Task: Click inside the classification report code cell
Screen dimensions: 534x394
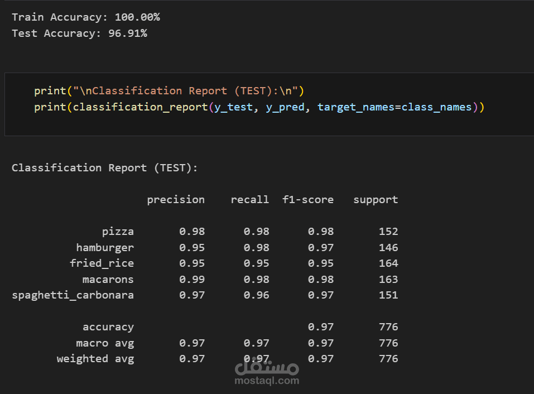Action: click(269, 104)
